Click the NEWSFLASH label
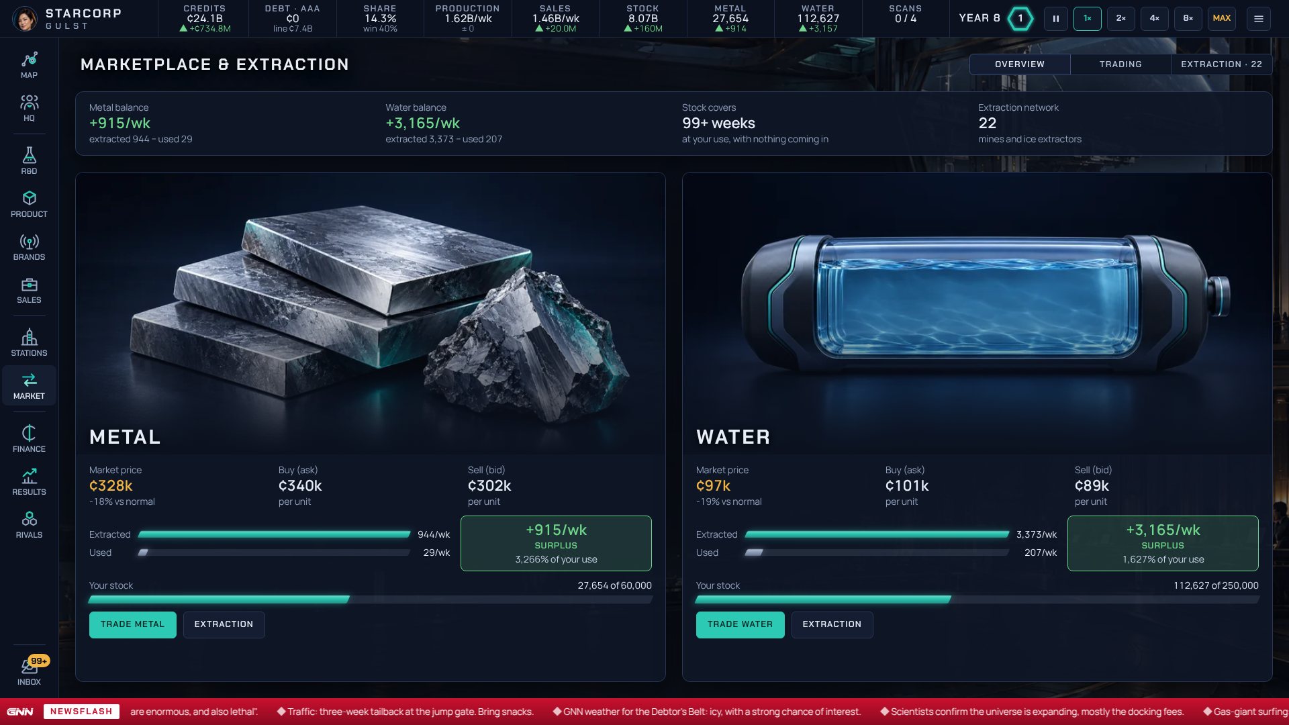Viewport: 1289px width, 725px height. [81, 712]
